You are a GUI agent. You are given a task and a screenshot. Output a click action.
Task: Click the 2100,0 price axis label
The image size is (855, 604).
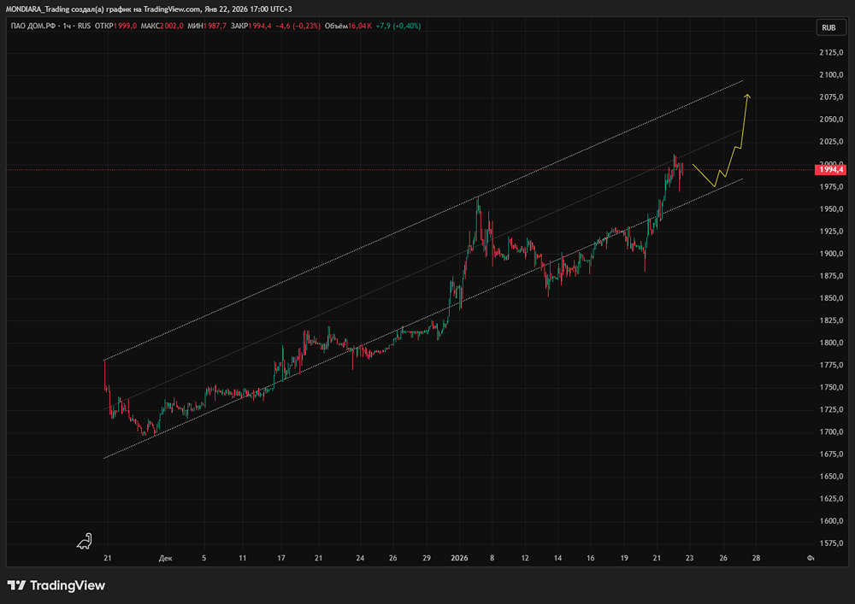click(831, 75)
